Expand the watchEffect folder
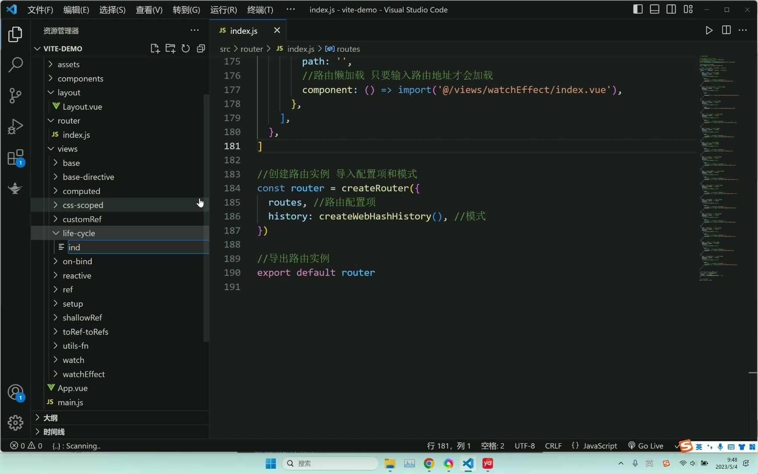This screenshot has height=474, width=758. [x=120, y=374]
